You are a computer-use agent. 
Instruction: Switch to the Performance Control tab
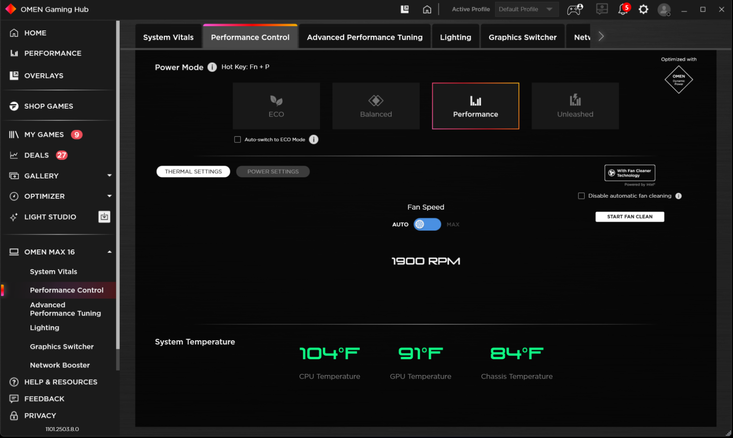tap(250, 37)
